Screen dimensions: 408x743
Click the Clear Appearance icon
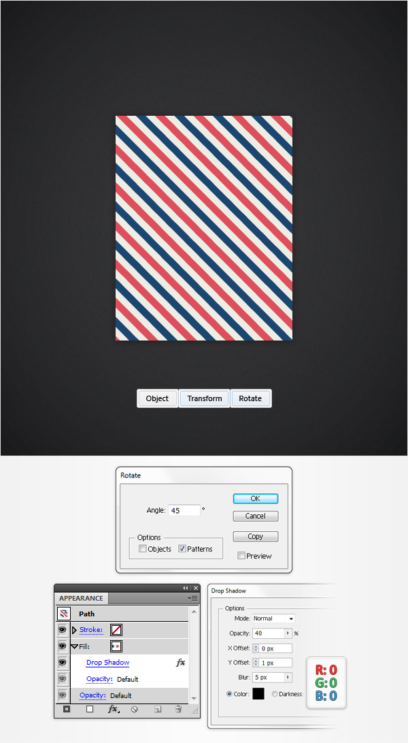pyautogui.click(x=135, y=710)
